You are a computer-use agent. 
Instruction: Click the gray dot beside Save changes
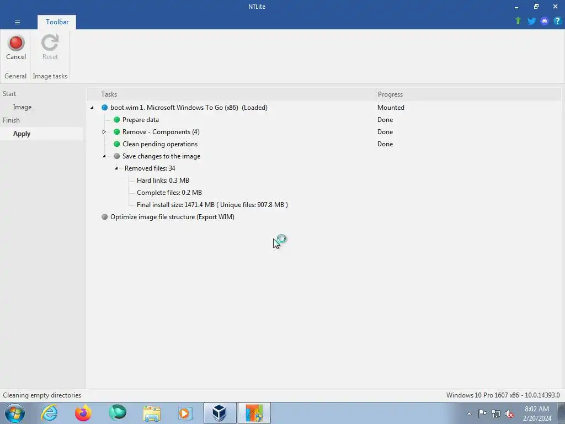tap(117, 156)
